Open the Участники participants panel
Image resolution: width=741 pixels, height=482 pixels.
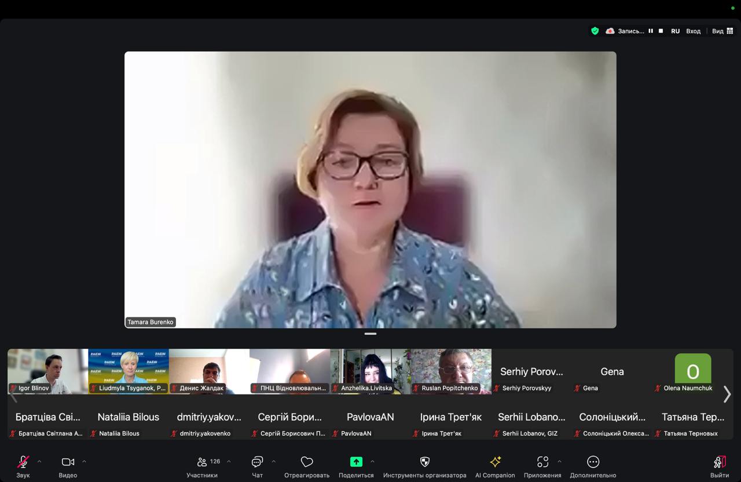pos(203,462)
